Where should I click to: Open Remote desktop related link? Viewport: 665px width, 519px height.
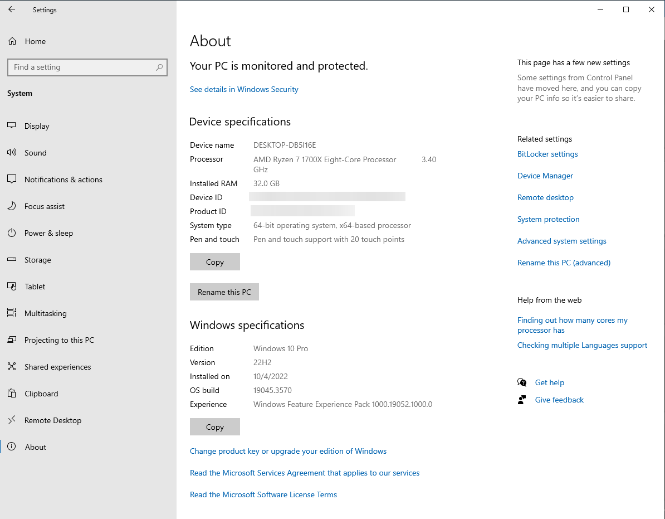[x=545, y=197]
